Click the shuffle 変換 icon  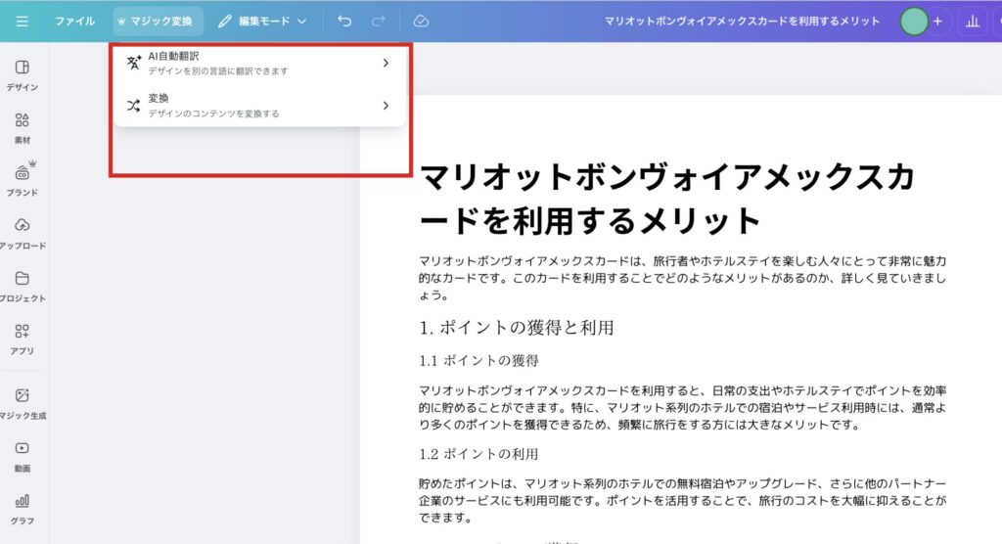[x=133, y=106]
